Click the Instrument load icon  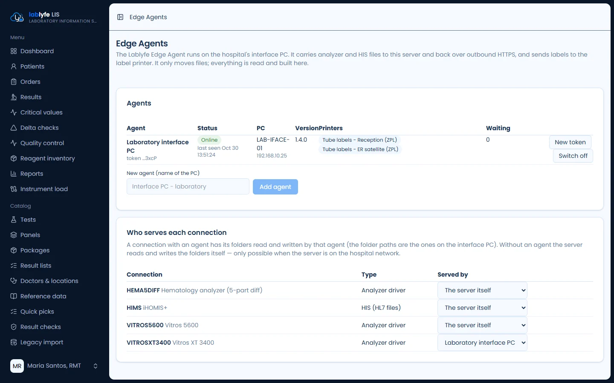pos(14,189)
